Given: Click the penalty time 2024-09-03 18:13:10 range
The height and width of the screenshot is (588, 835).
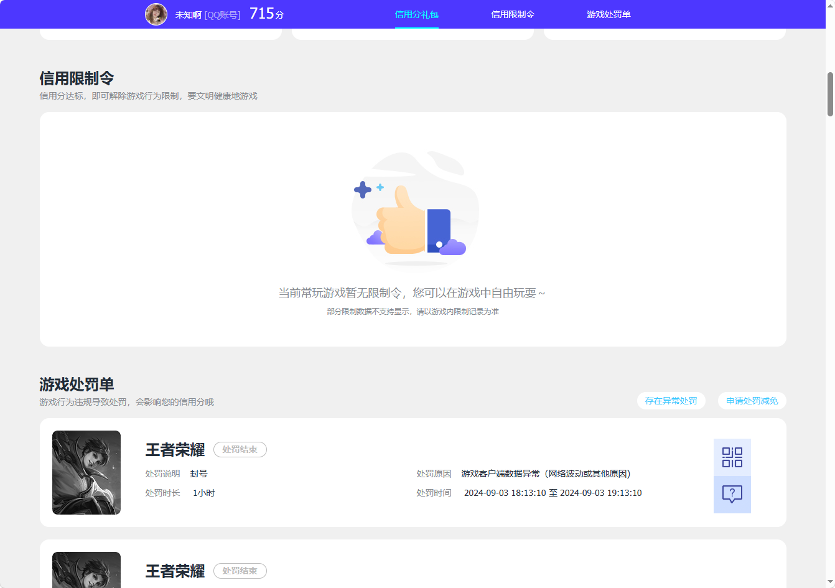Looking at the screenshot, I should click(x=553, y=493).
